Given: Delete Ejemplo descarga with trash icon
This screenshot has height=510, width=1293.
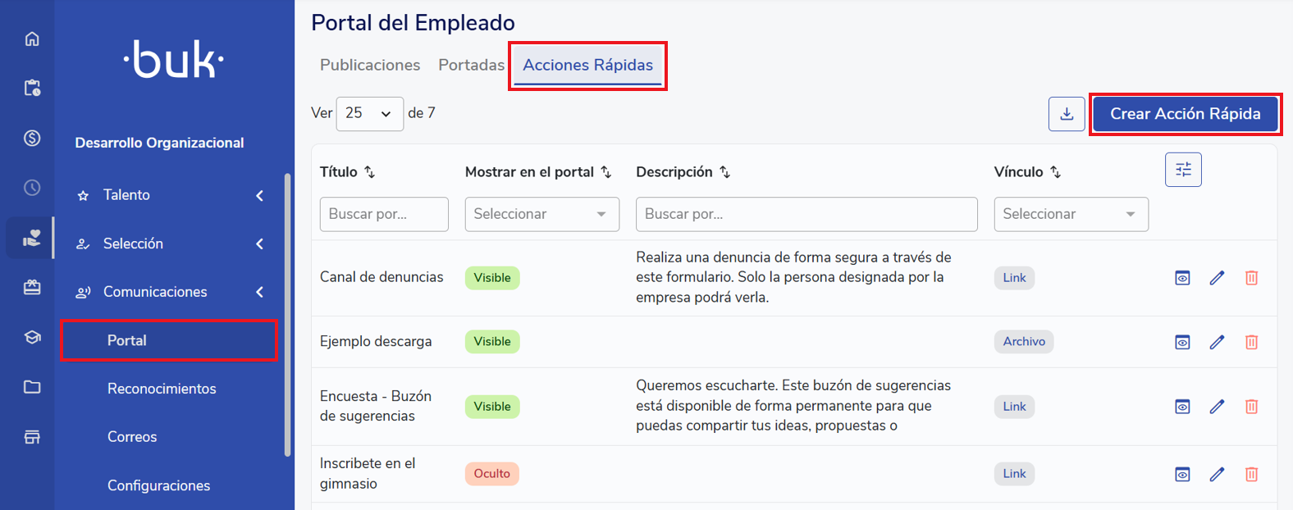Looking at the screenshot, I should 1251,342.
